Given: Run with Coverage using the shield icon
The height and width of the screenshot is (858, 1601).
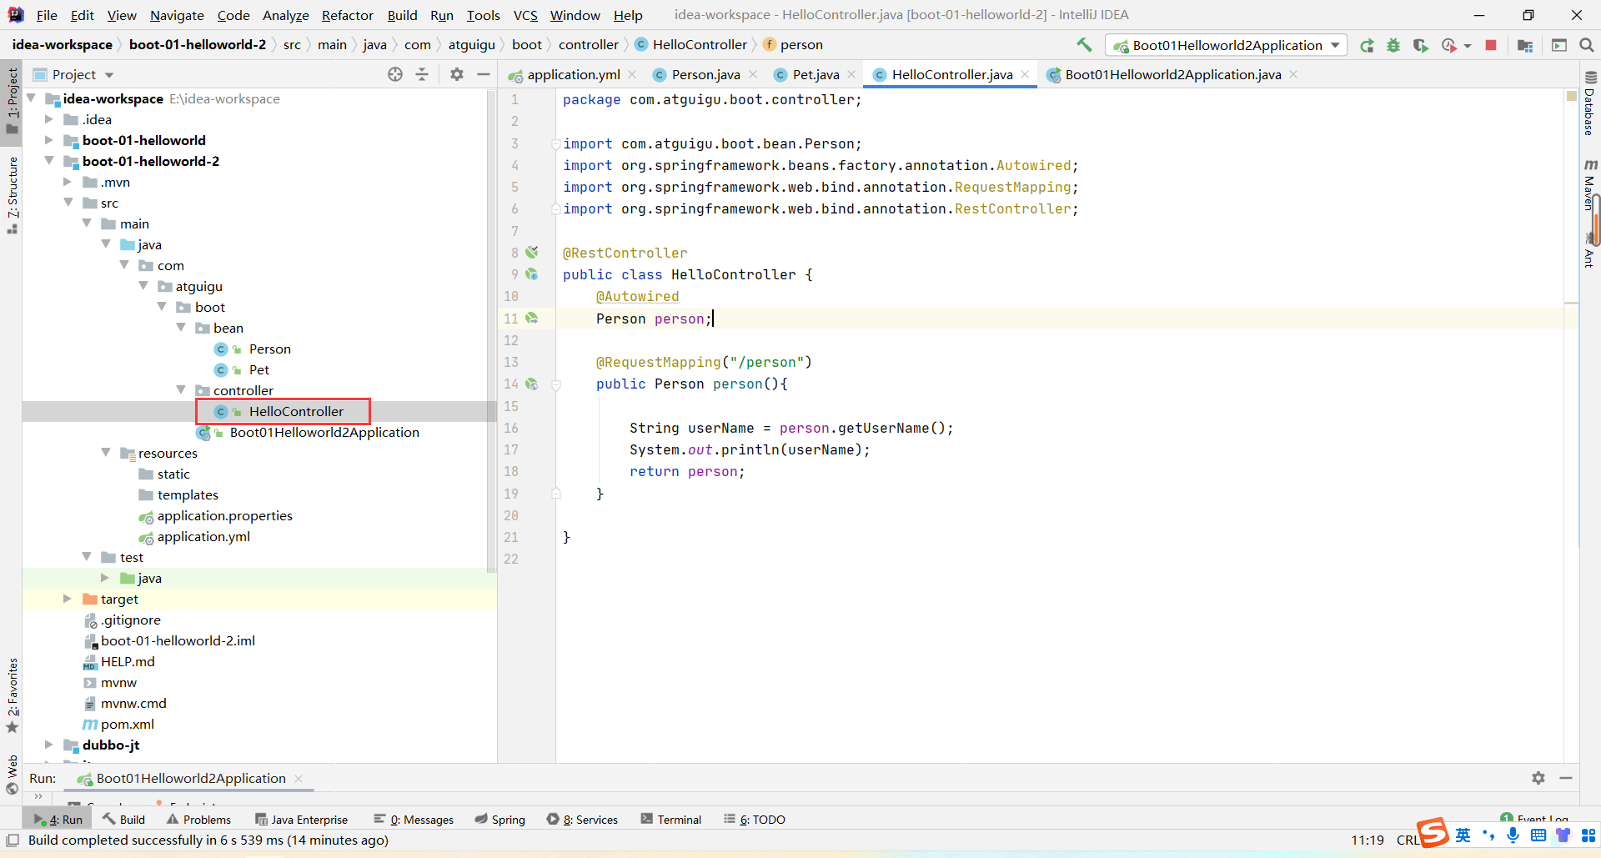Looking at the screenshot, I should [1420, 46].
